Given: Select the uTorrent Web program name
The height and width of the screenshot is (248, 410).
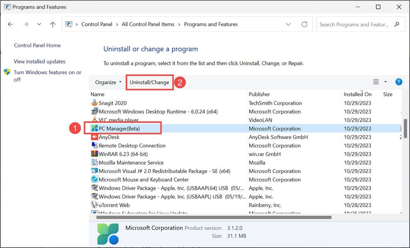Looking at the screenshot, I should pyautogui.click(x=114, y=205).
